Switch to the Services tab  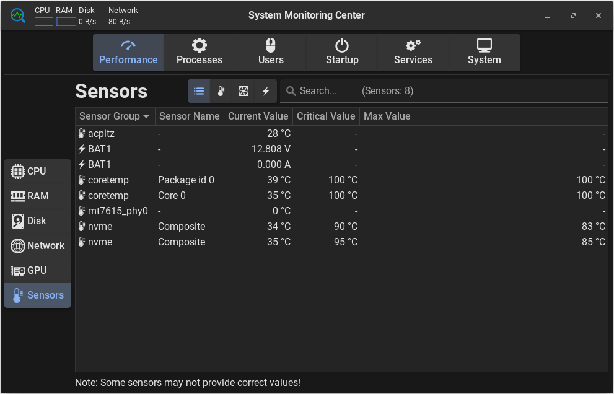coord(413,53)
